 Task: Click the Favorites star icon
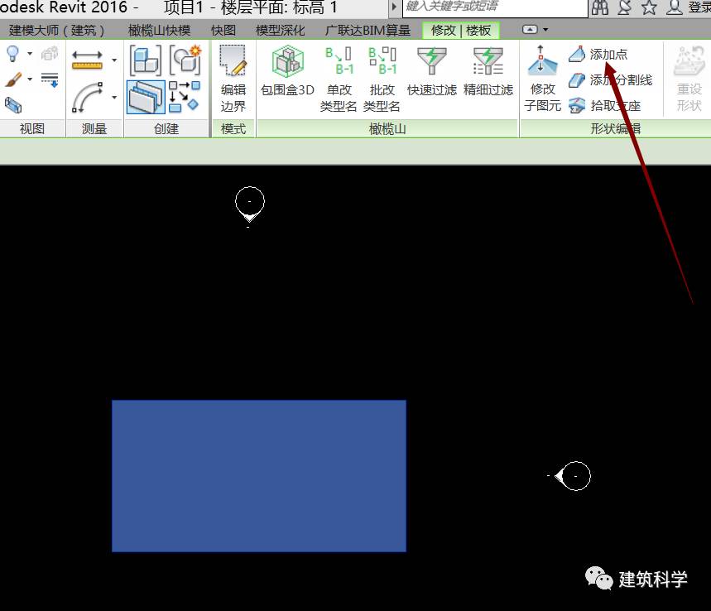pyautogui.click(x=649, y=7)
